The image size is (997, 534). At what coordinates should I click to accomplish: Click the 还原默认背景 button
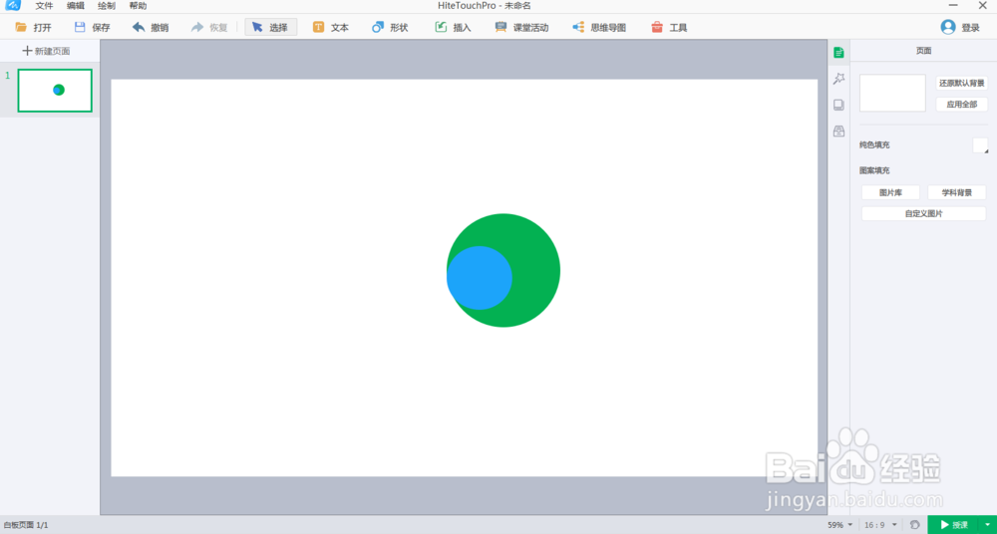962,84
